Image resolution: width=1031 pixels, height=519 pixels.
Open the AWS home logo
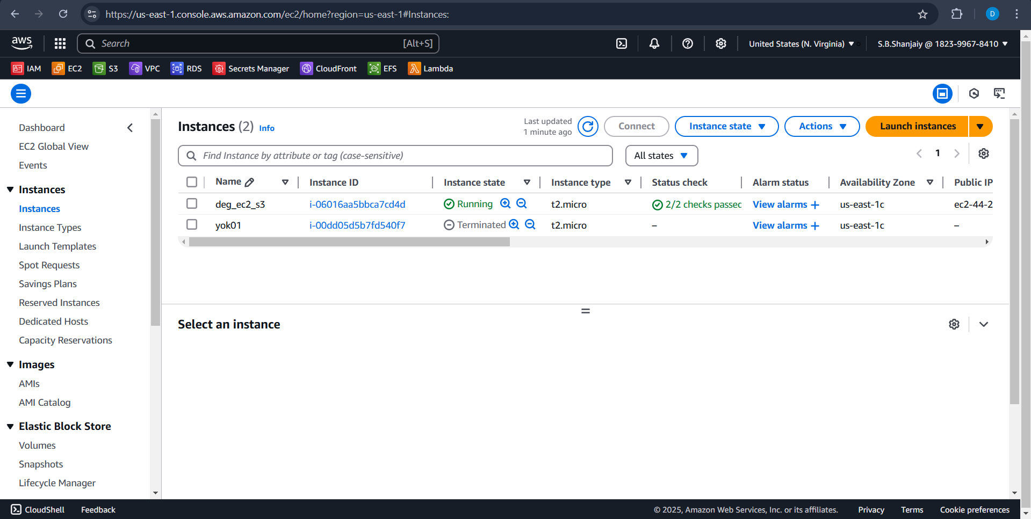pyautogui.click(x=22, y=43)
